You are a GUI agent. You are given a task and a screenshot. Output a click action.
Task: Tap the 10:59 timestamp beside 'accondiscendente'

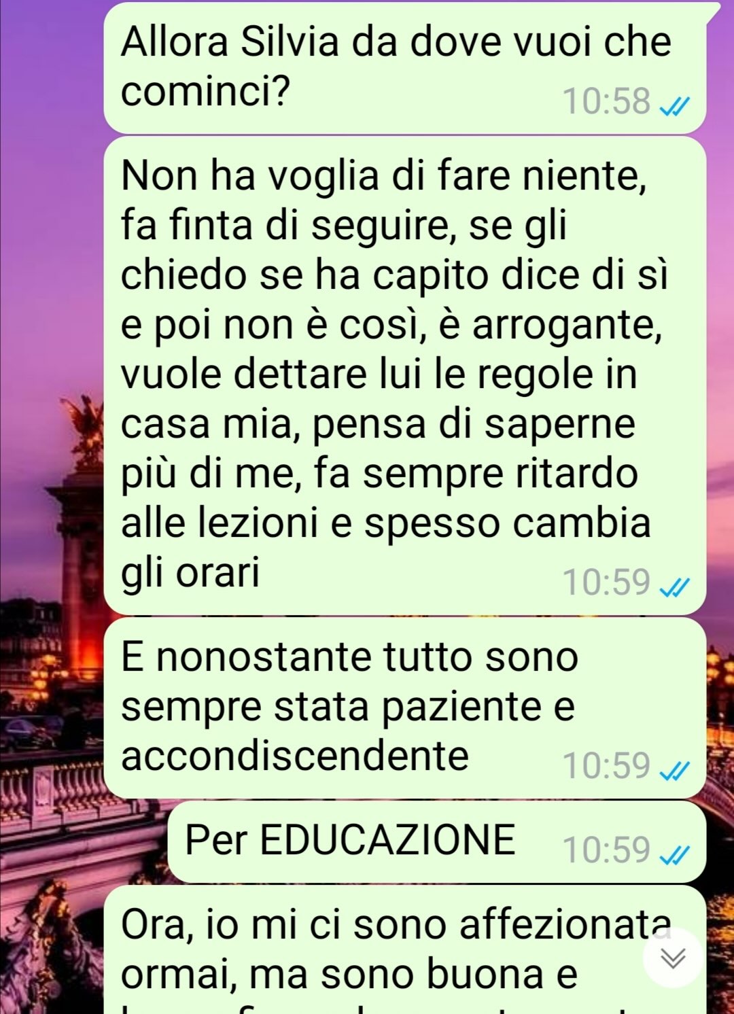click(606, 765)
